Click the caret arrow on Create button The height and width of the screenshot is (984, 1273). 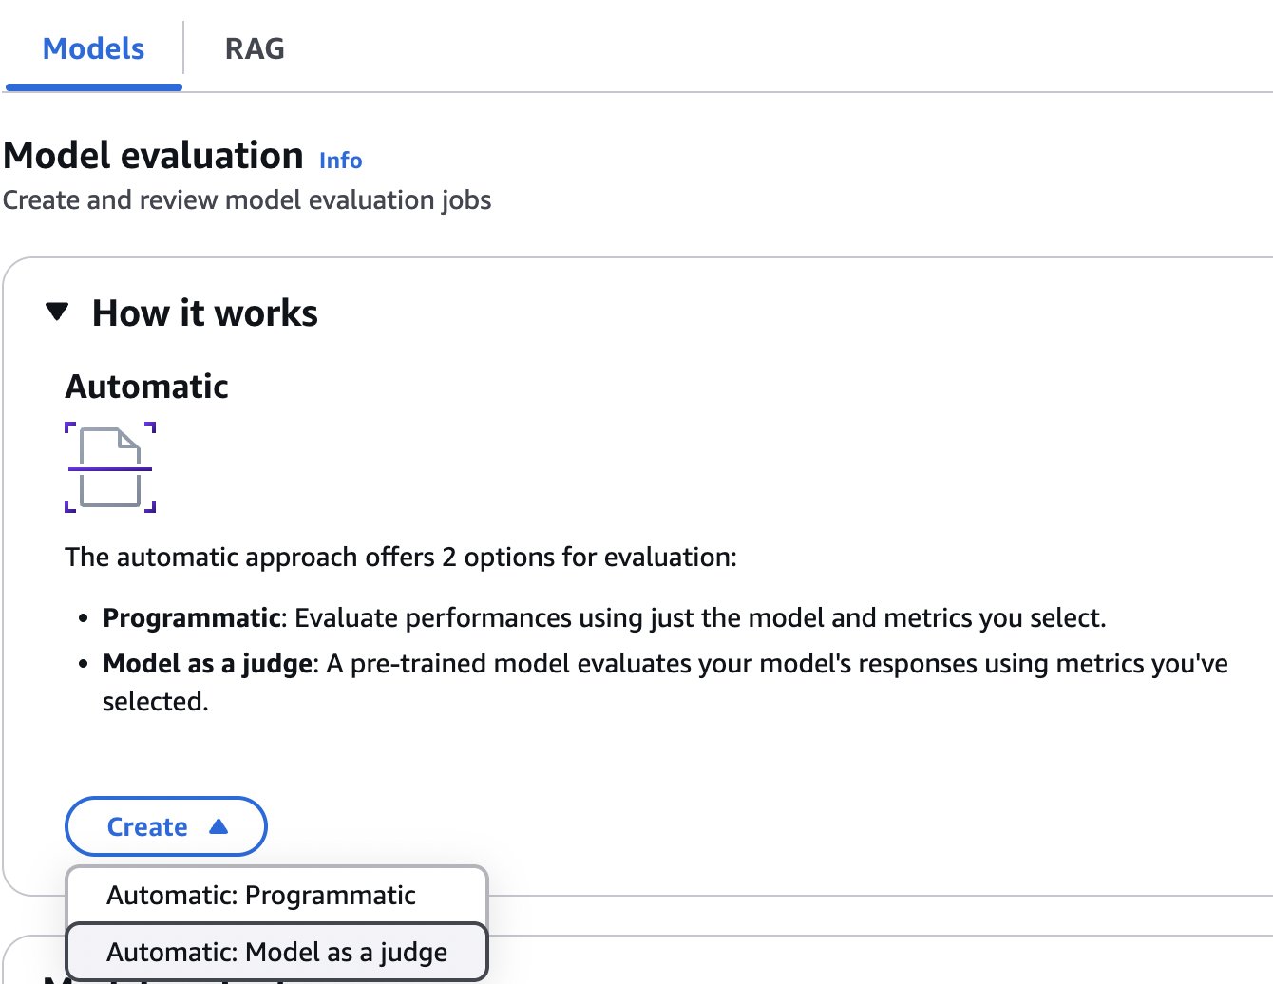pyautogui.click(x=218, y=826)
